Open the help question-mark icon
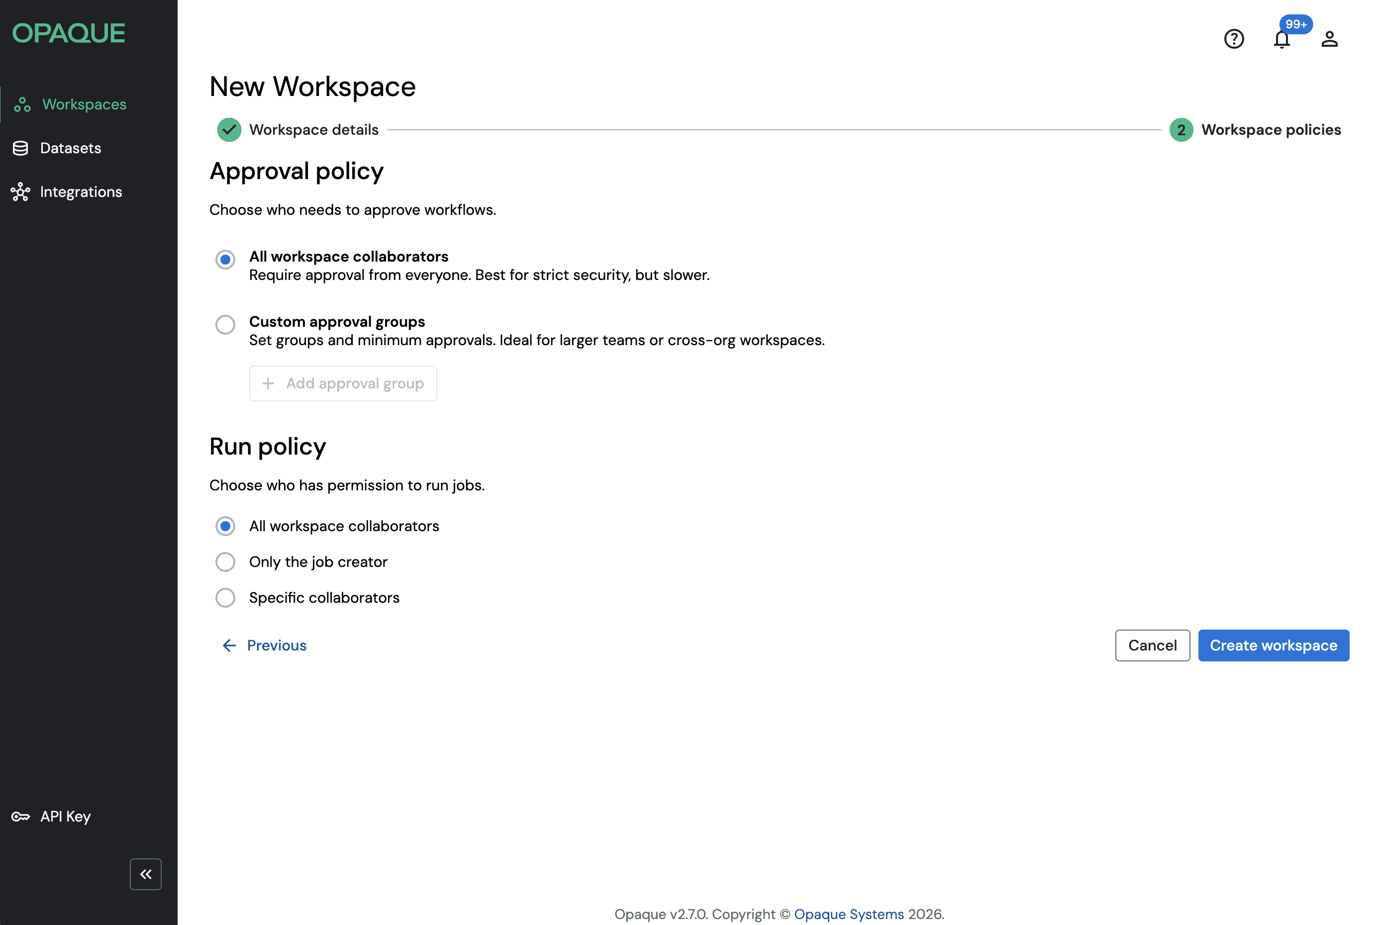Viewport: 1380px width, 925px height. pyautogui.click(x=1233, y=39)
